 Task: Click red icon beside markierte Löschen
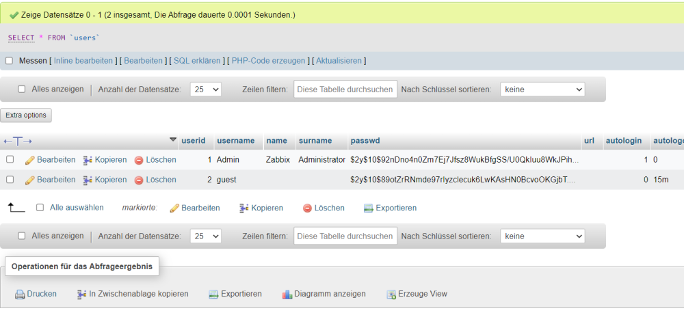(307, 208)
